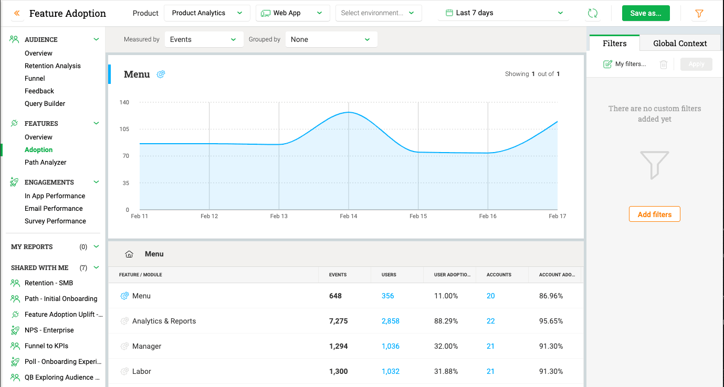
Task: Click the Engagements rocket icon
Action: tap(14, 182)
